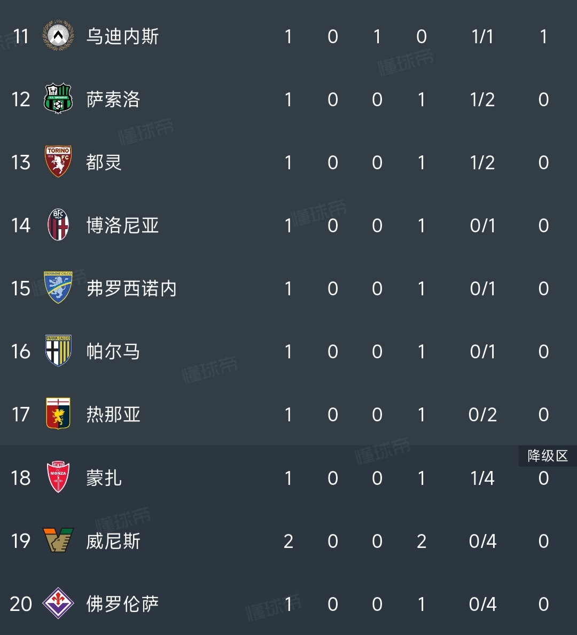This screenshot has height=635, width=577.
Task: Open team page for 萨索洛
Action: 113,100
